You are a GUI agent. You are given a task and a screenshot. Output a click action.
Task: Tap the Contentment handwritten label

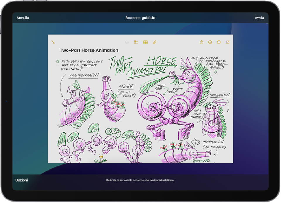[85, 75]
